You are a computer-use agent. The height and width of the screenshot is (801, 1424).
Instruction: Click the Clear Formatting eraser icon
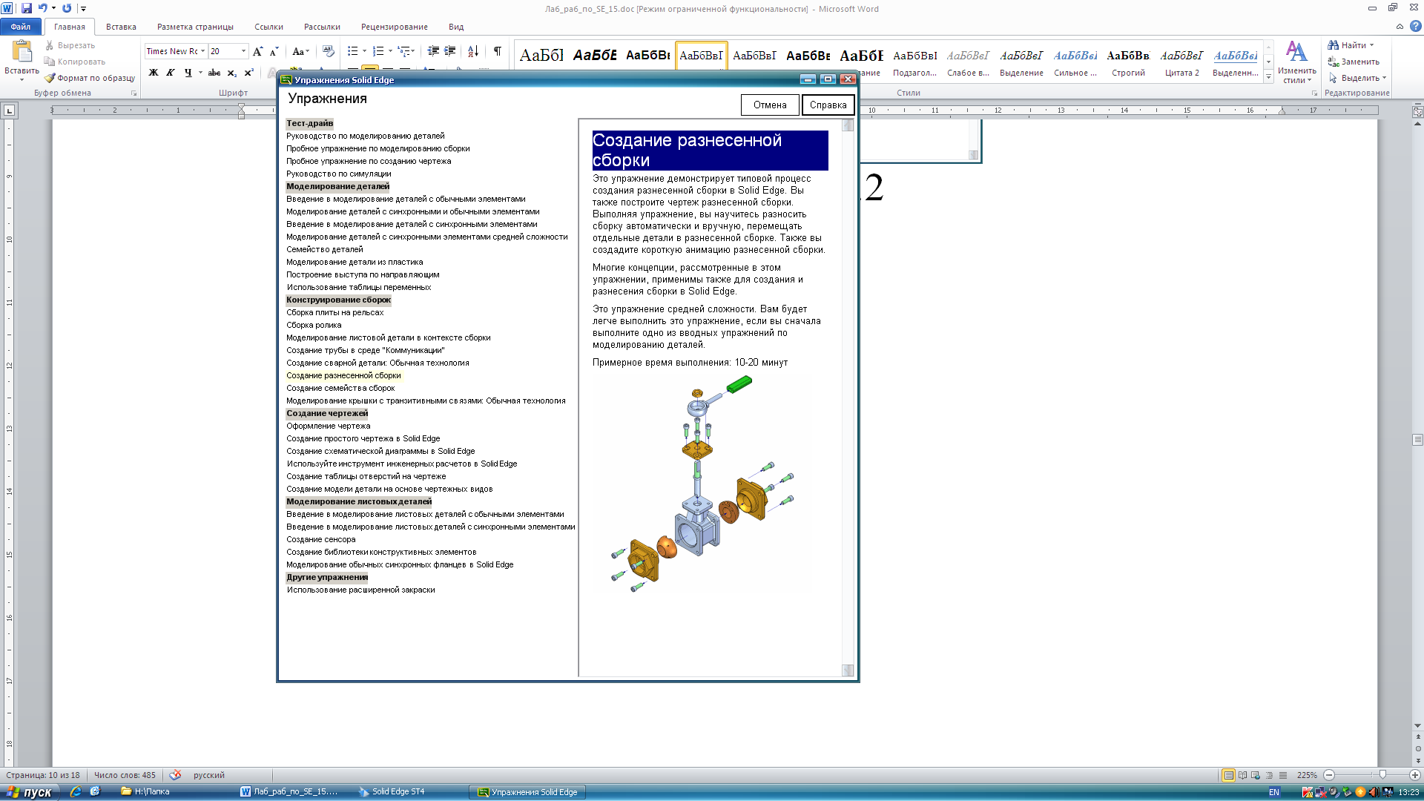coord(329,51)
